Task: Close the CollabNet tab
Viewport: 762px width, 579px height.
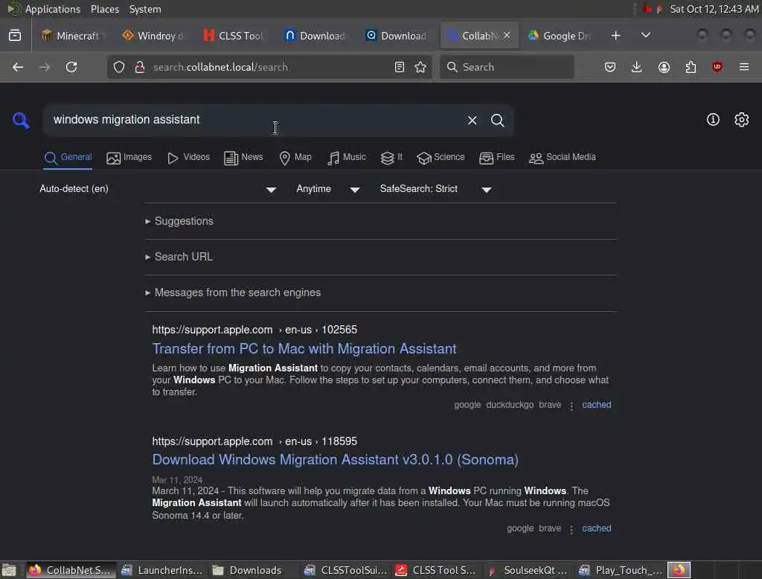Action: tap(506, 36)
